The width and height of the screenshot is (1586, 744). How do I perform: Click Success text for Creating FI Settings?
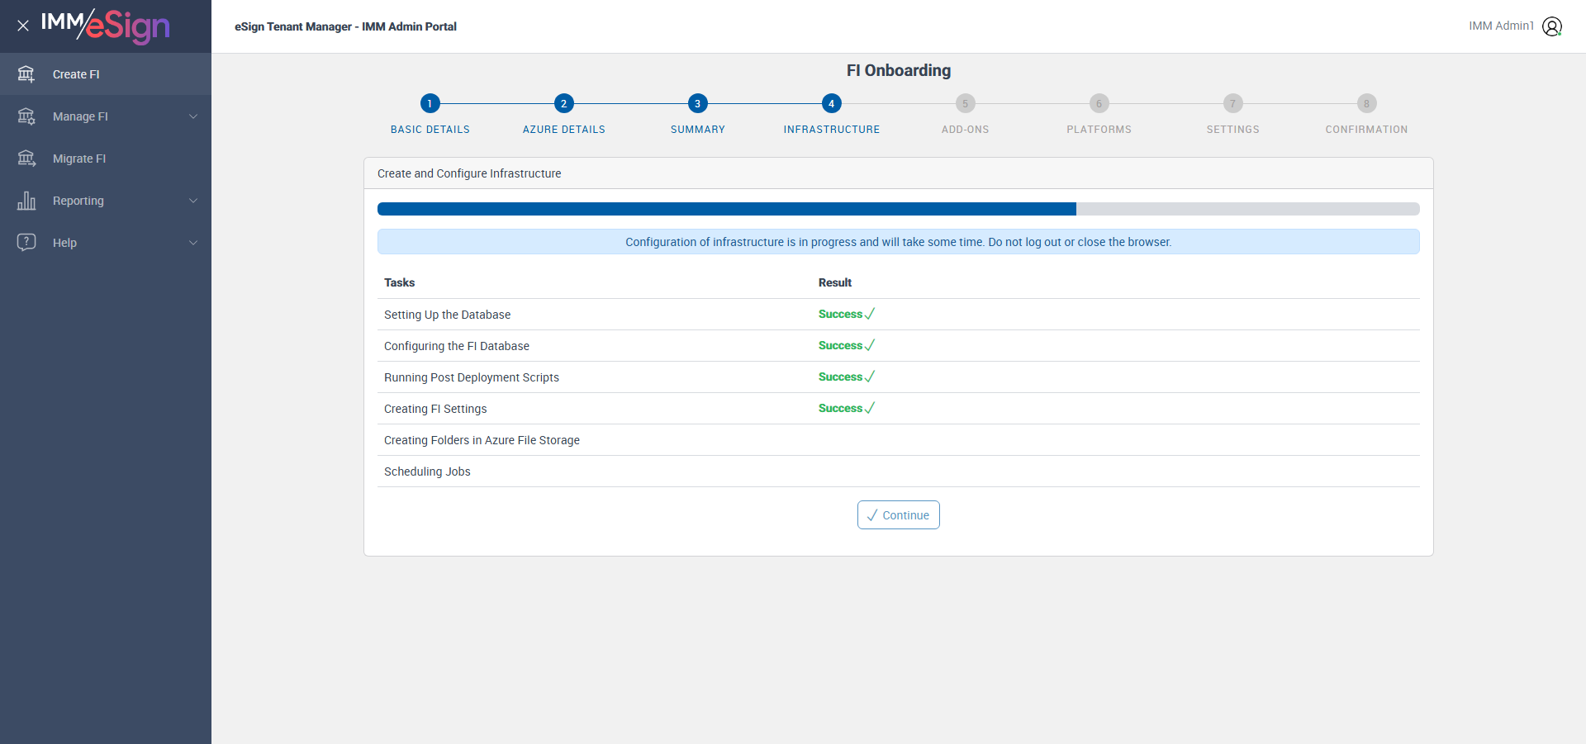[x=840, y=408]
